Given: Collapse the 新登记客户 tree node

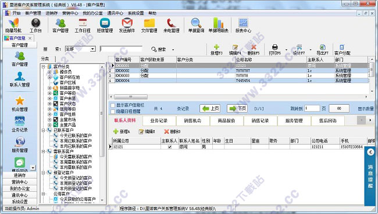Looking at the screenshot, I should click(43, 173).
